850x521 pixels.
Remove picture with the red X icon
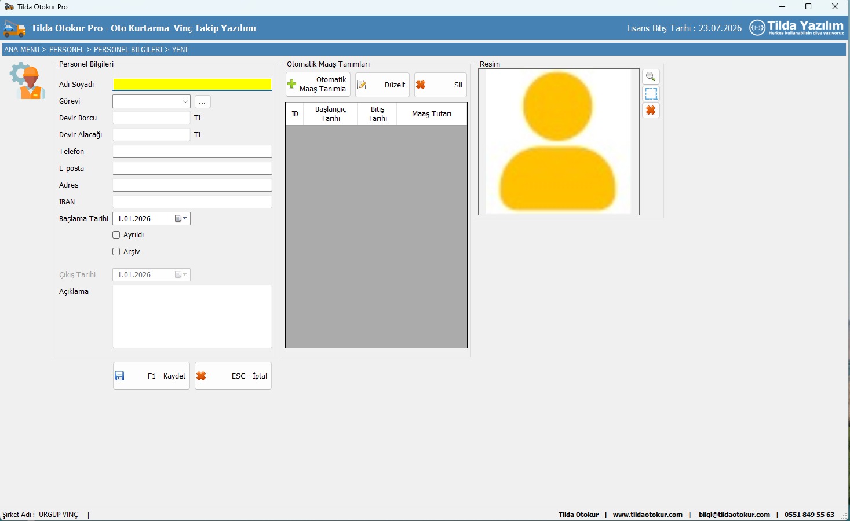coord(651,111)
